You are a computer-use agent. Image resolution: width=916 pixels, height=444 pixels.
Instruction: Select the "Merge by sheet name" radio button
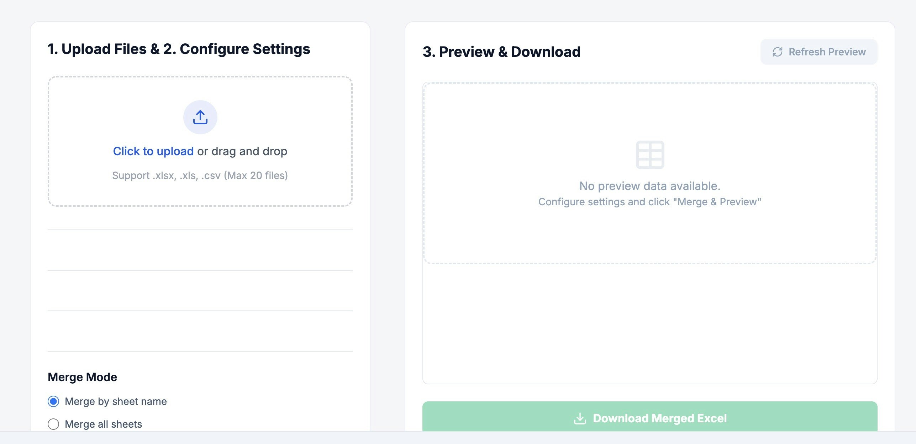click(x=53, y=401)
